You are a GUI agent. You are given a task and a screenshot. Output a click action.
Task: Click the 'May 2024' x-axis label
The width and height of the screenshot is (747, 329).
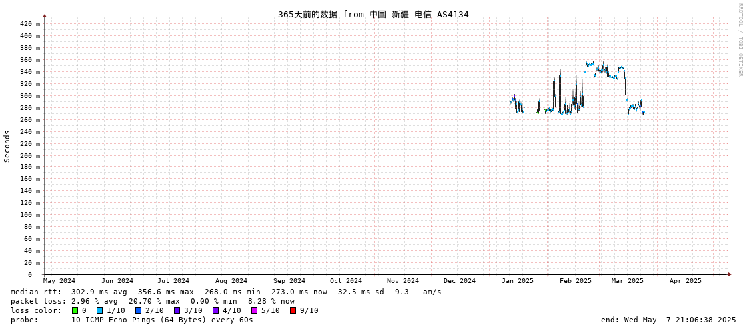(59, 281)
